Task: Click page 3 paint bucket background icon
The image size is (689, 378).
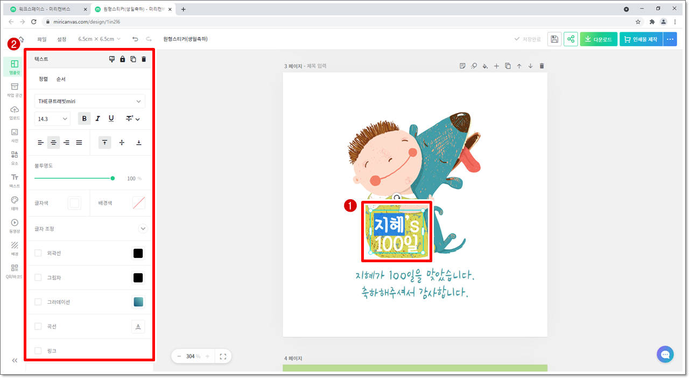Action: click(485, 66)
